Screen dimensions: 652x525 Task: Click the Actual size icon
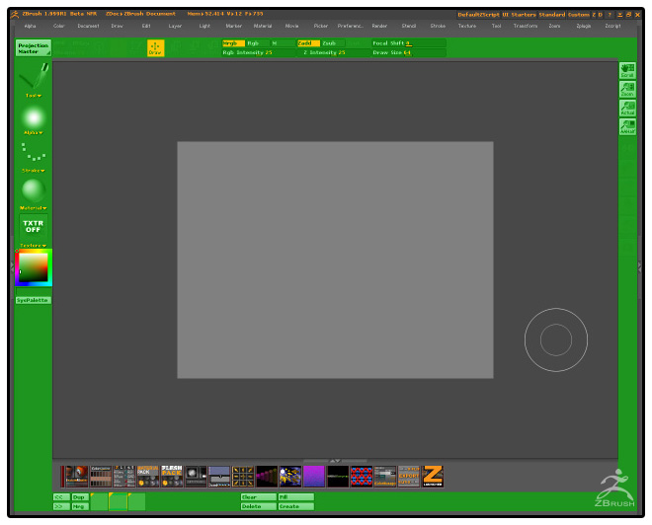pos(627,108)
